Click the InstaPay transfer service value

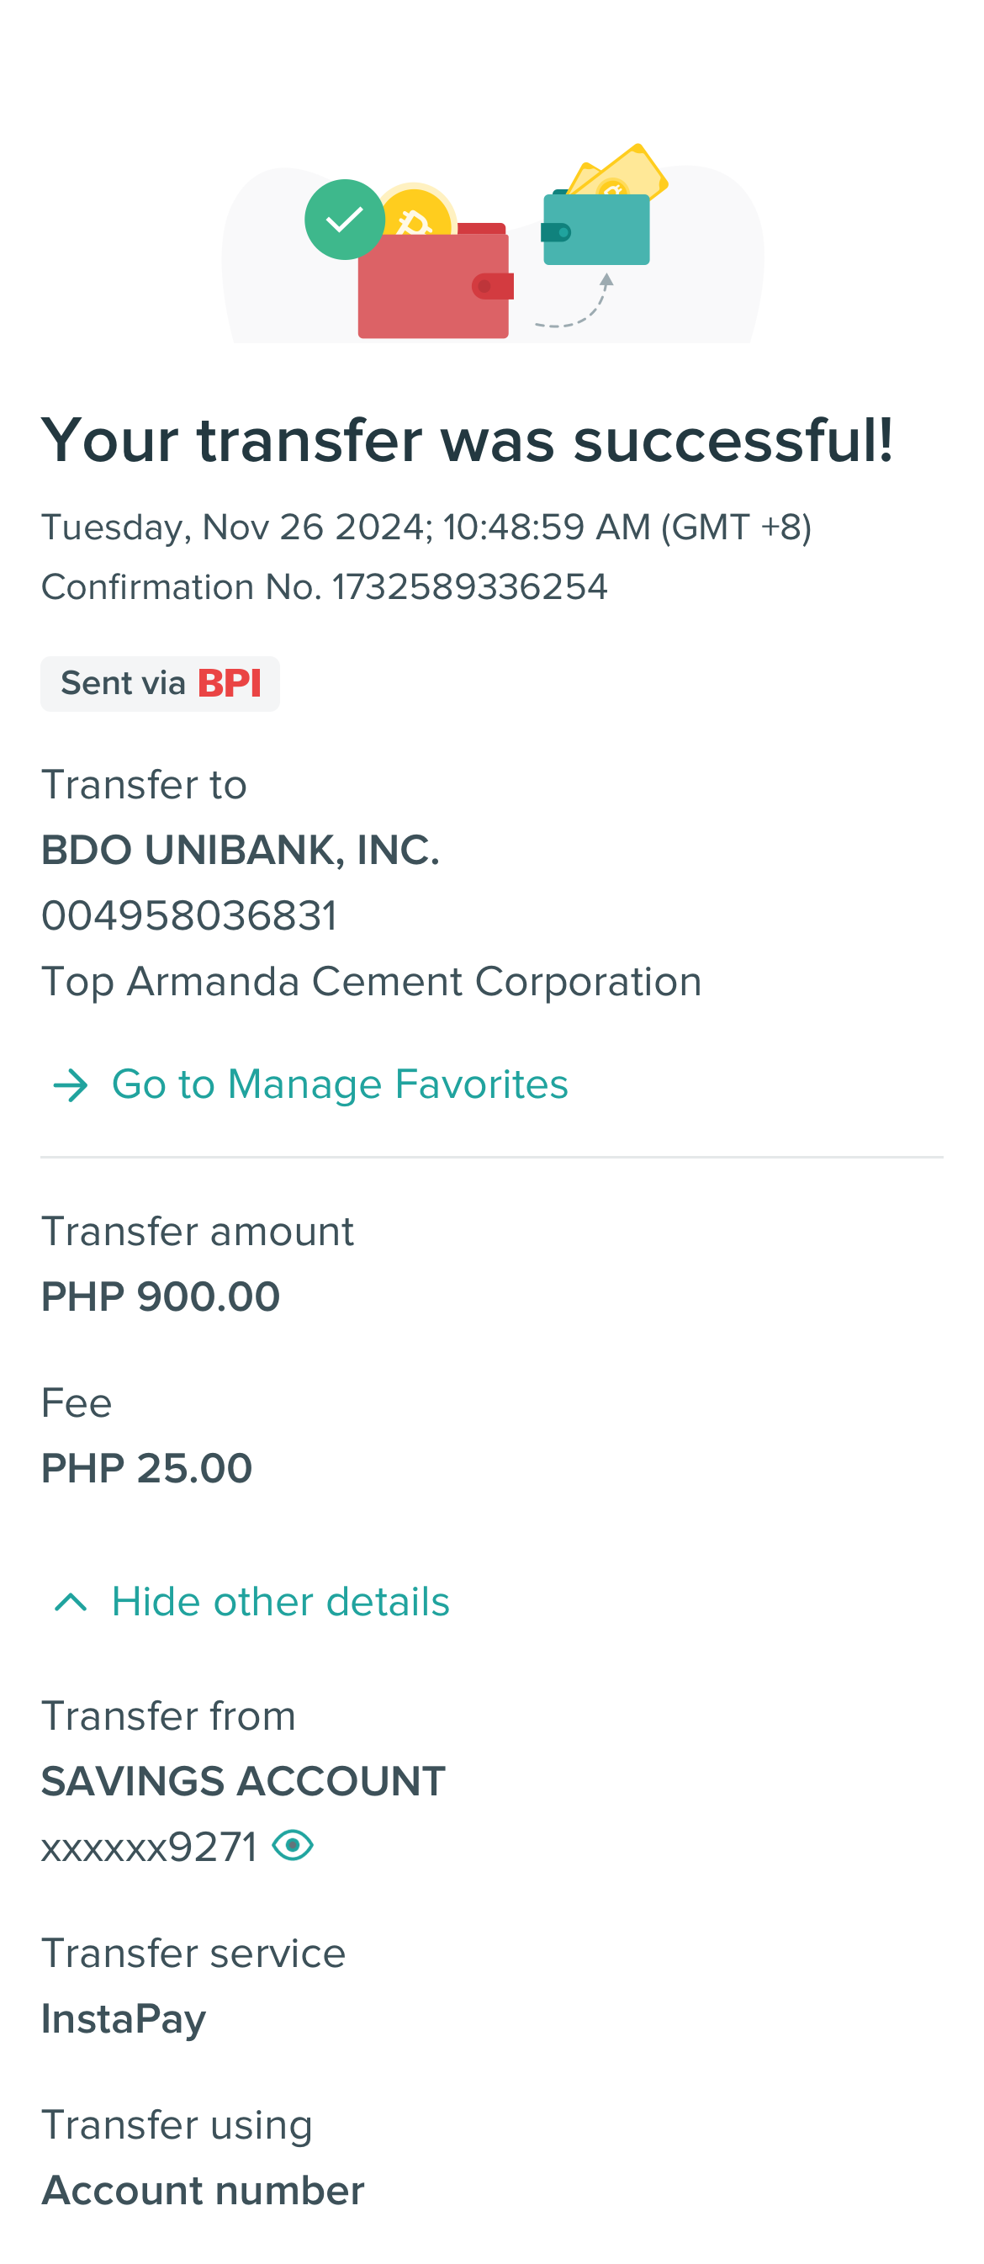click(x=124, y=2019)
